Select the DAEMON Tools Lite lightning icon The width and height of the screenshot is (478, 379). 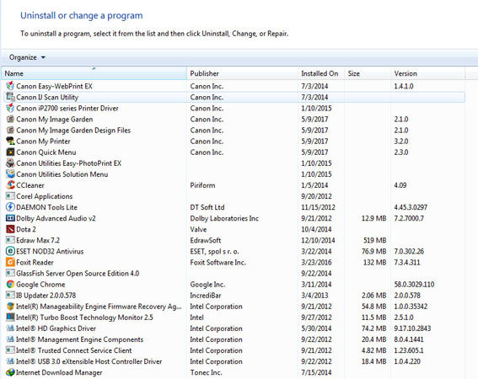pyautogui.click(x=10, y=207)
